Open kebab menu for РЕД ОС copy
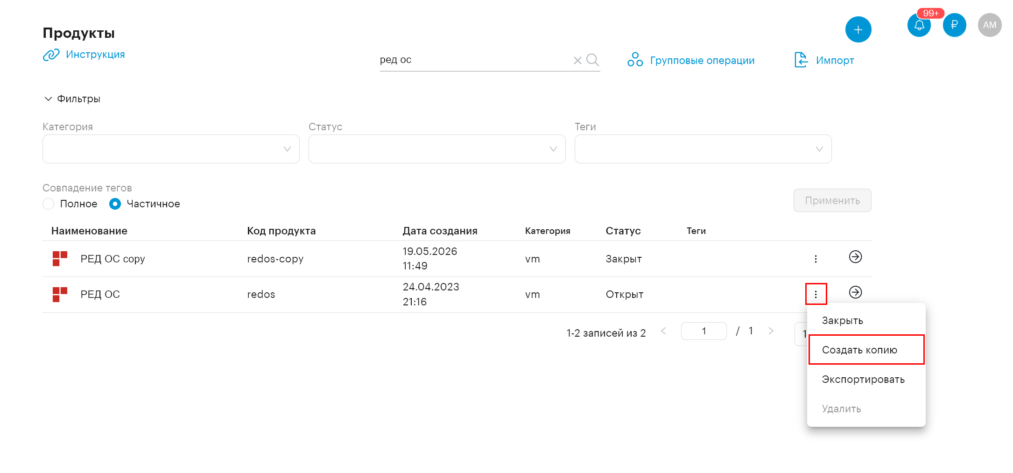The image size is (1013, 473). point(816,259)
